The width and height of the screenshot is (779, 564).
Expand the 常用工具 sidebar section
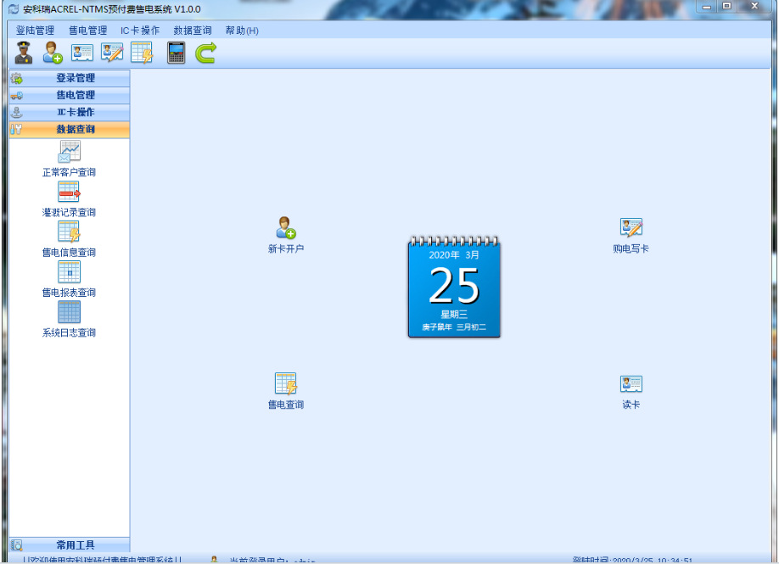[70, 545]
